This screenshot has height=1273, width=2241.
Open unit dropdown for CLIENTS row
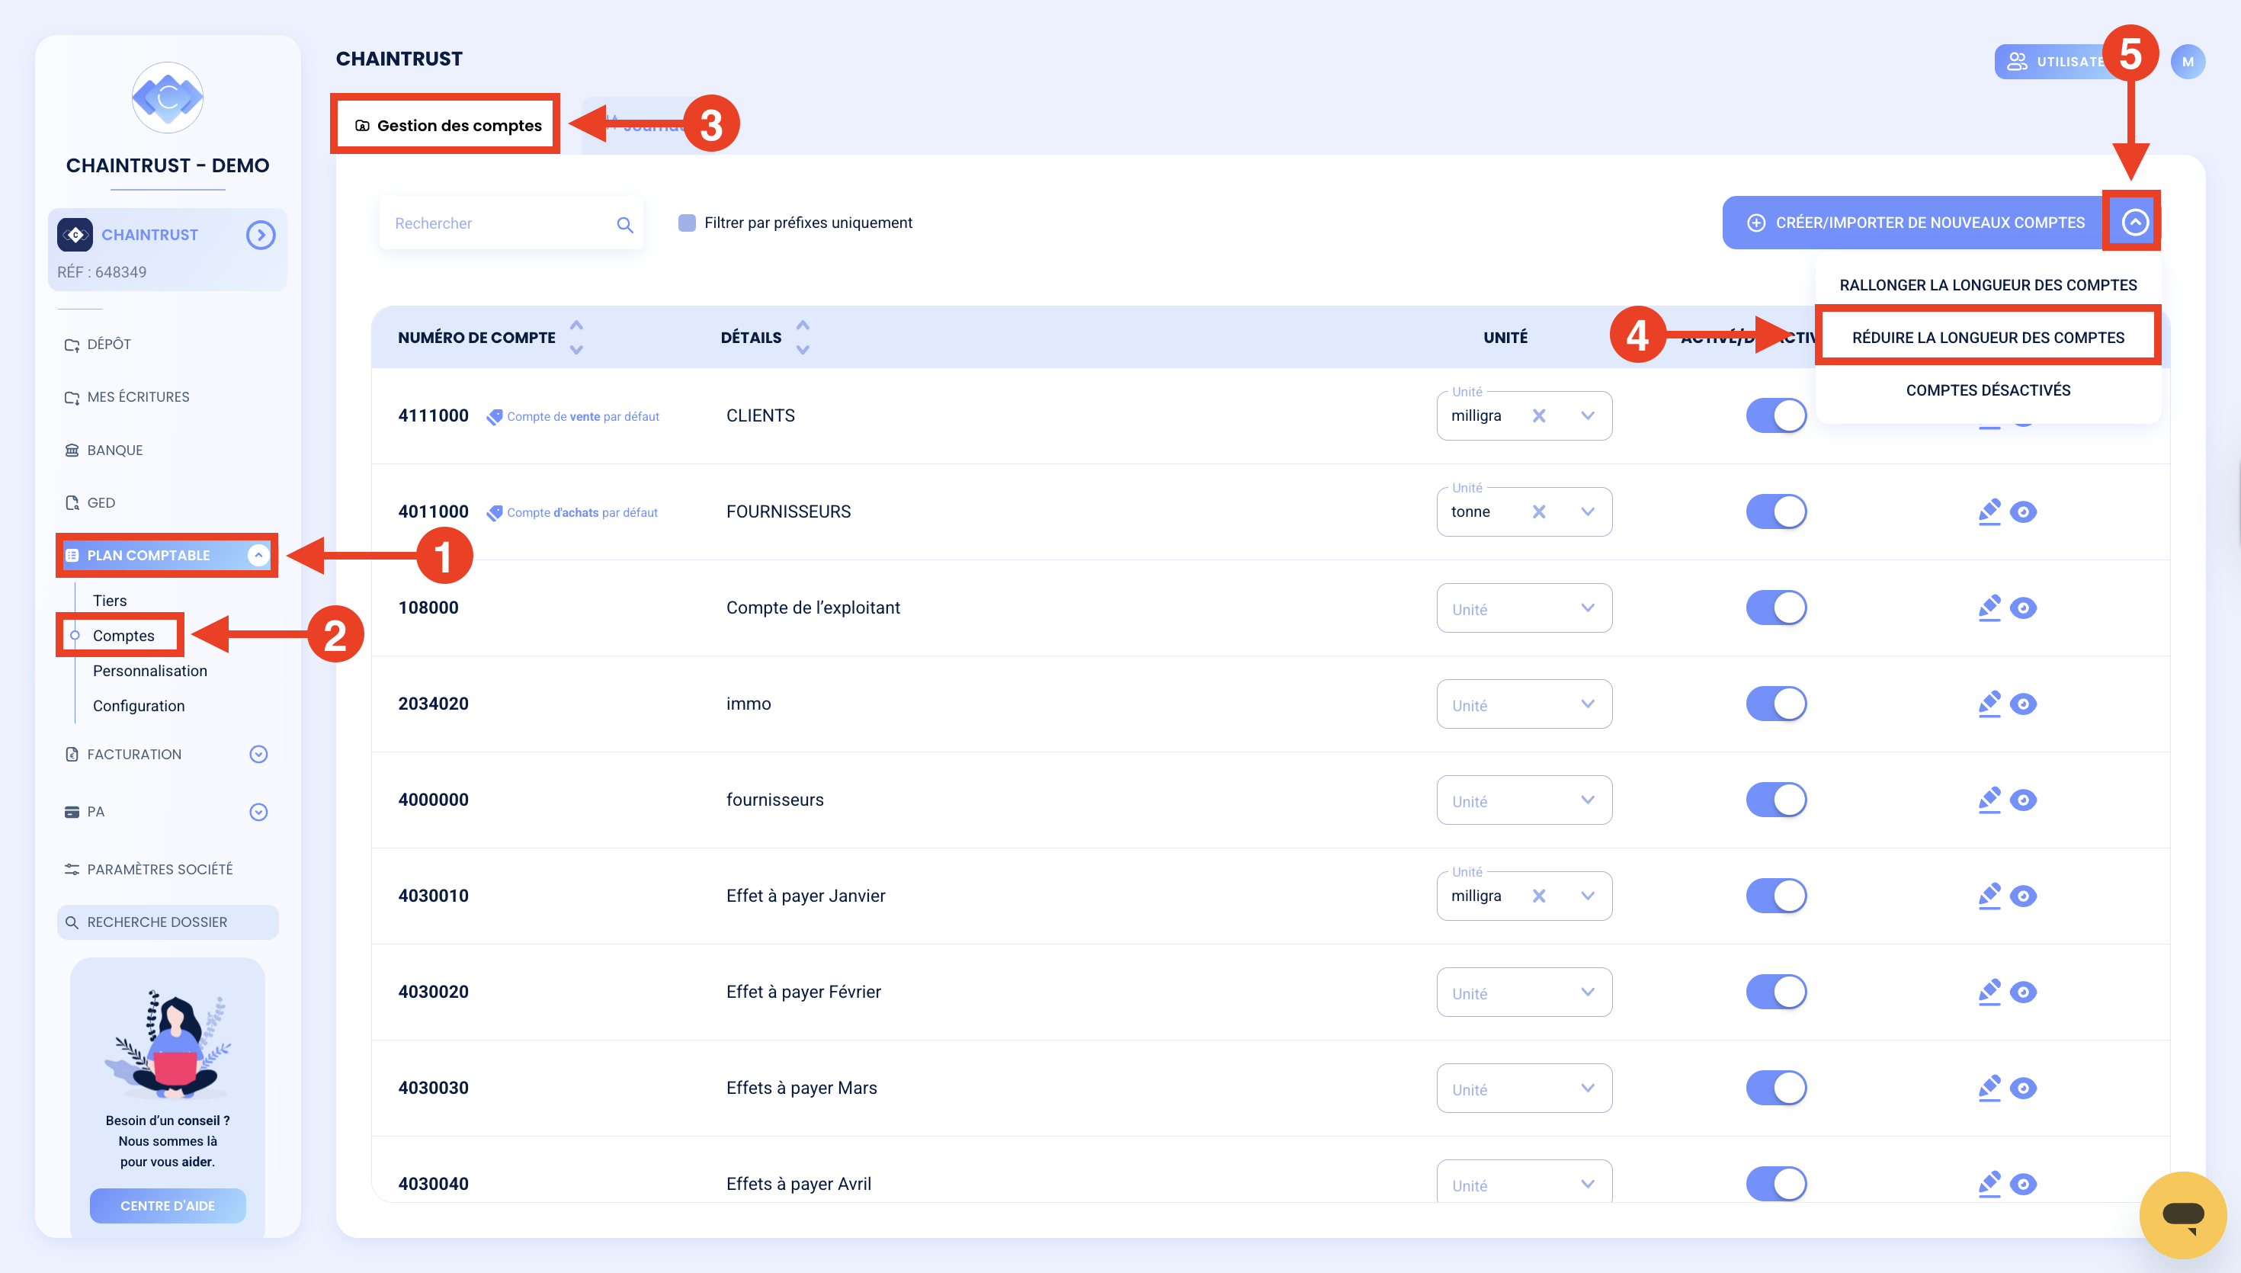1587,416
